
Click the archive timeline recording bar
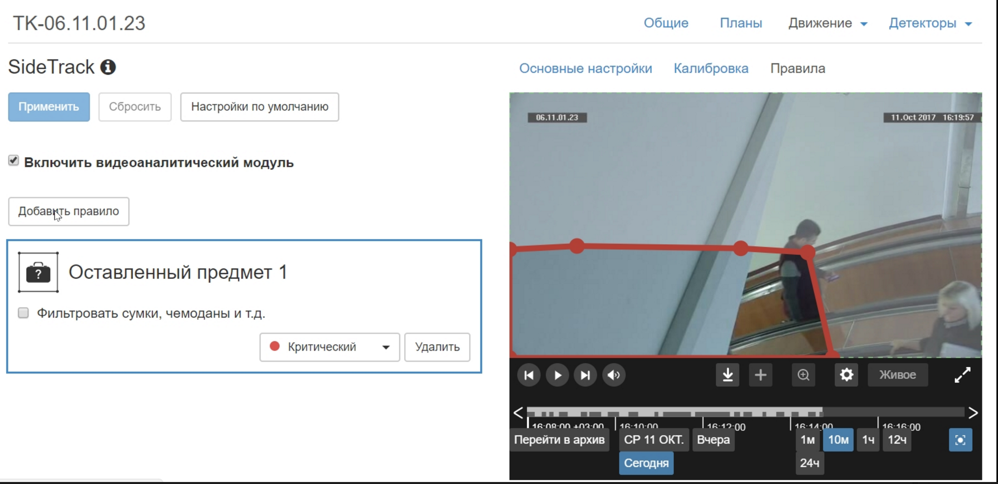tap(745, 413)
